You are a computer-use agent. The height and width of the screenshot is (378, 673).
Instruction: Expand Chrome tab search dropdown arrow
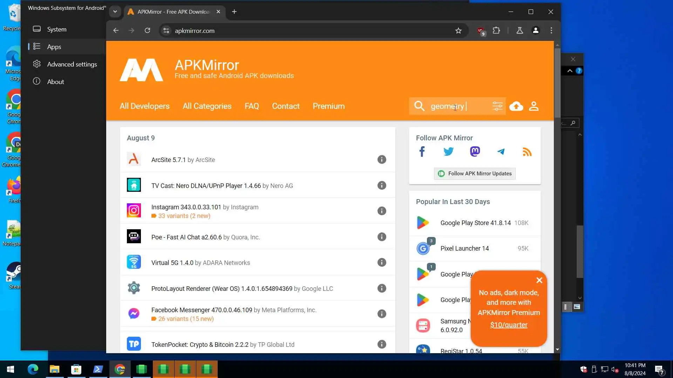(115, 12)
